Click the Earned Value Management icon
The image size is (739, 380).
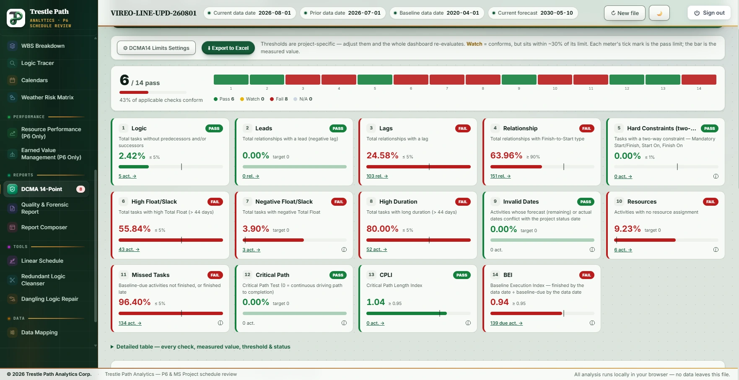[x=13, y=154]
